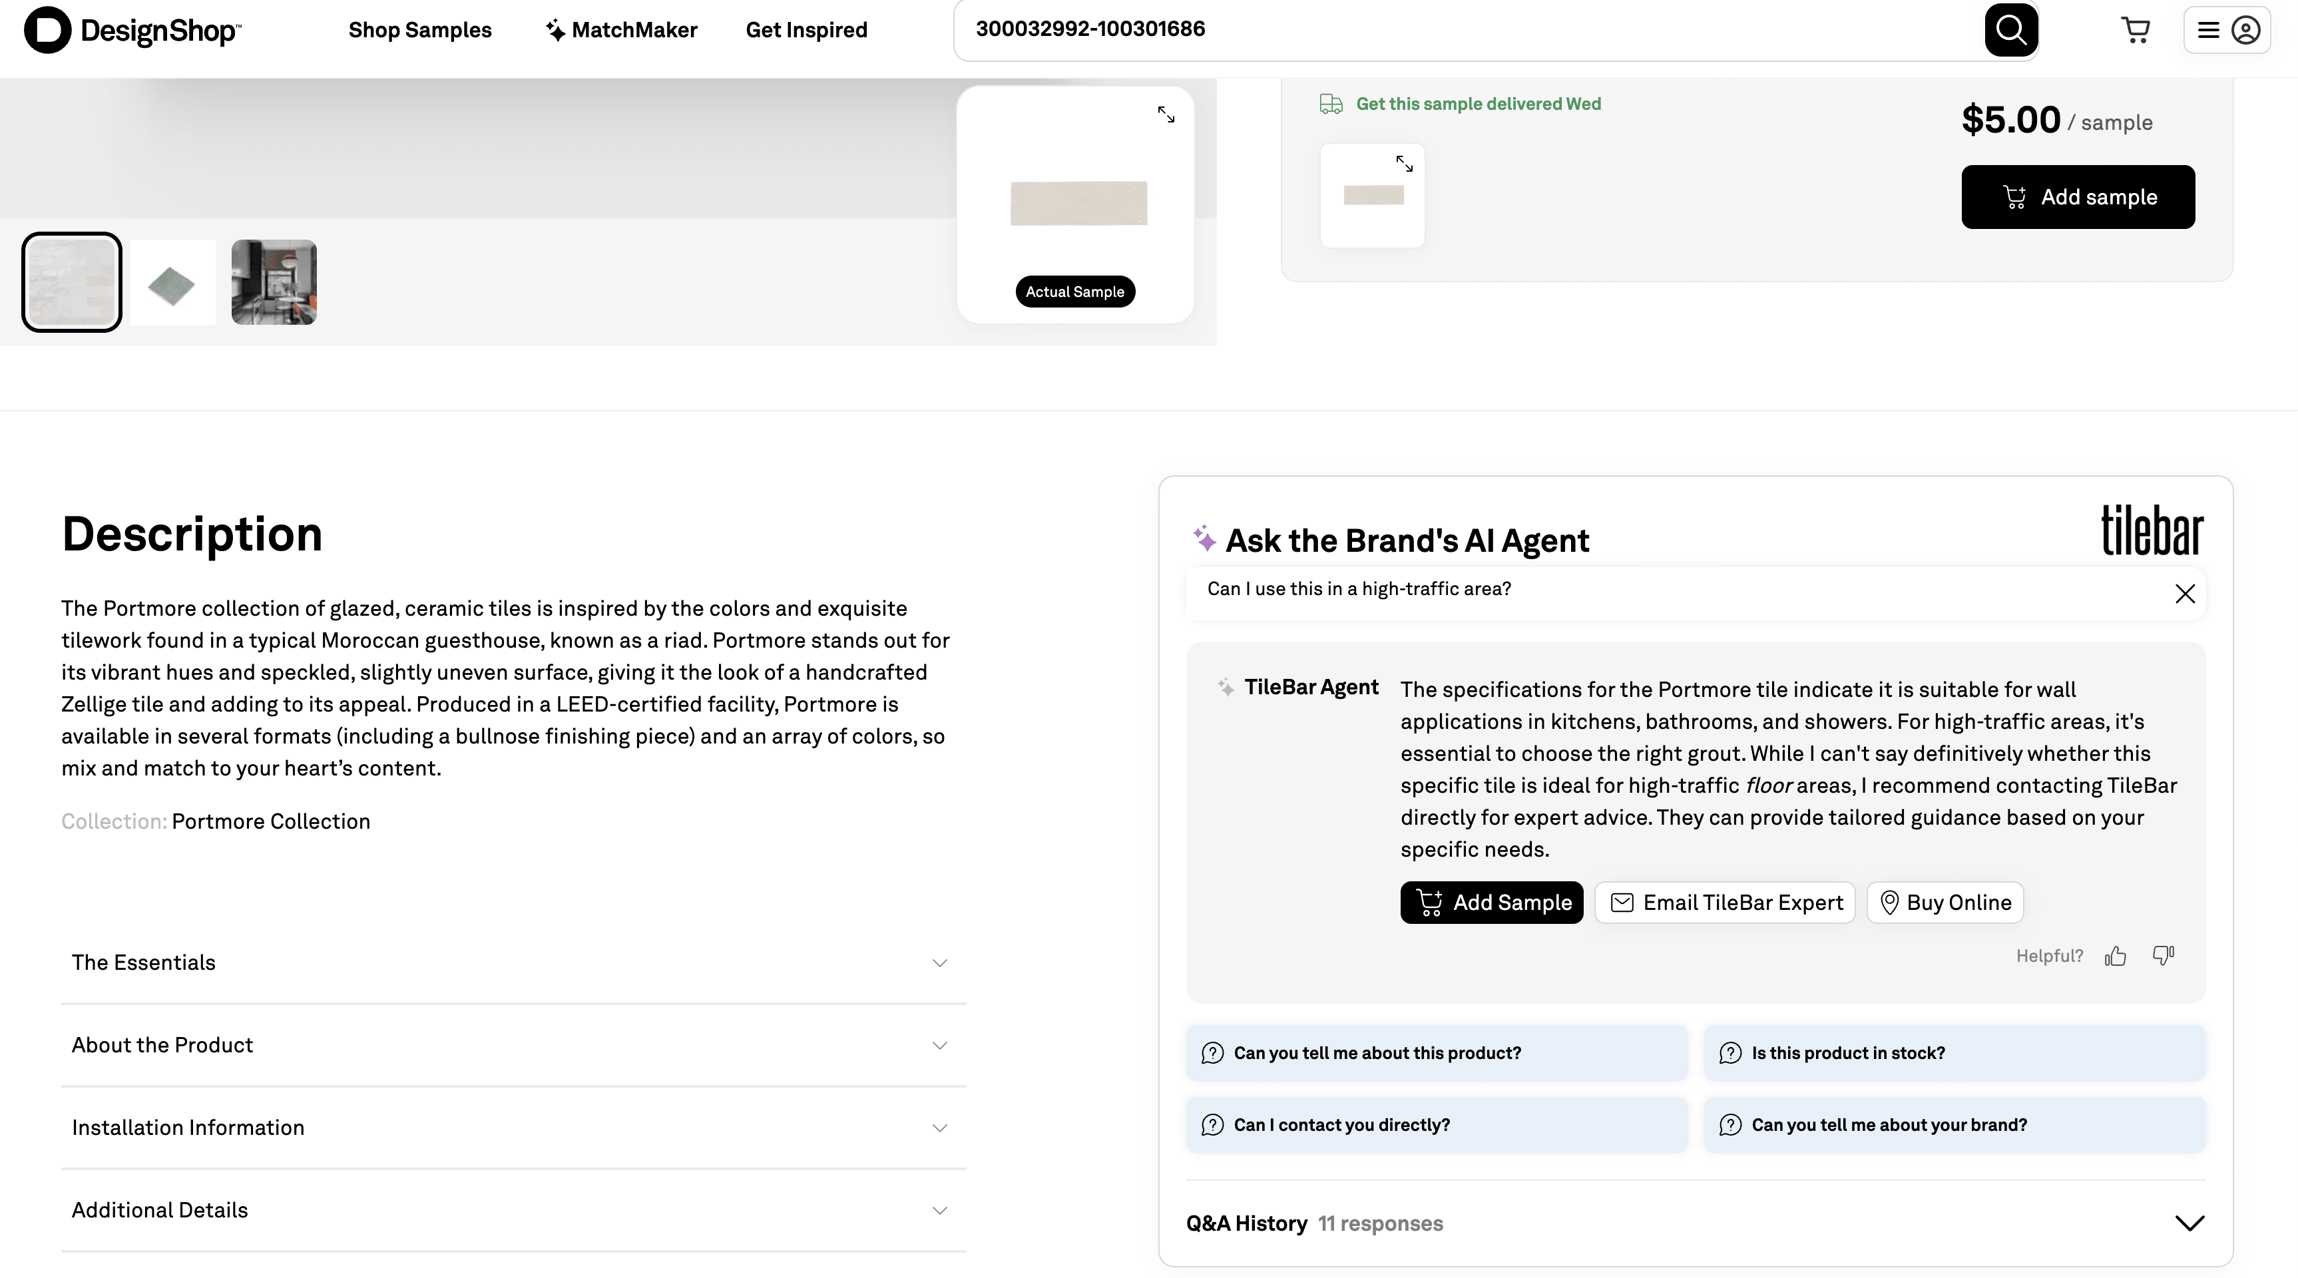Click the search magnifier button
The height and width of the screenshot is (1278, 2298).
coord(2010,31)
